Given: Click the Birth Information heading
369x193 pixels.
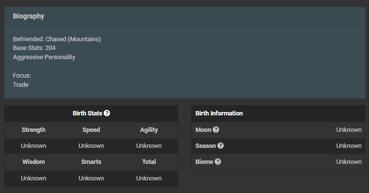Looking at the screenshot, I should (219, 113).
